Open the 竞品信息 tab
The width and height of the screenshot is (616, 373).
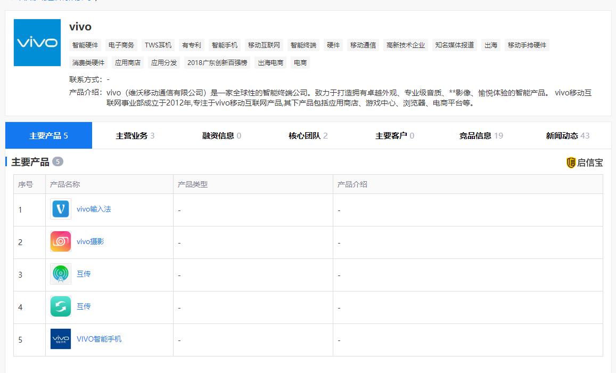[481, 136]
